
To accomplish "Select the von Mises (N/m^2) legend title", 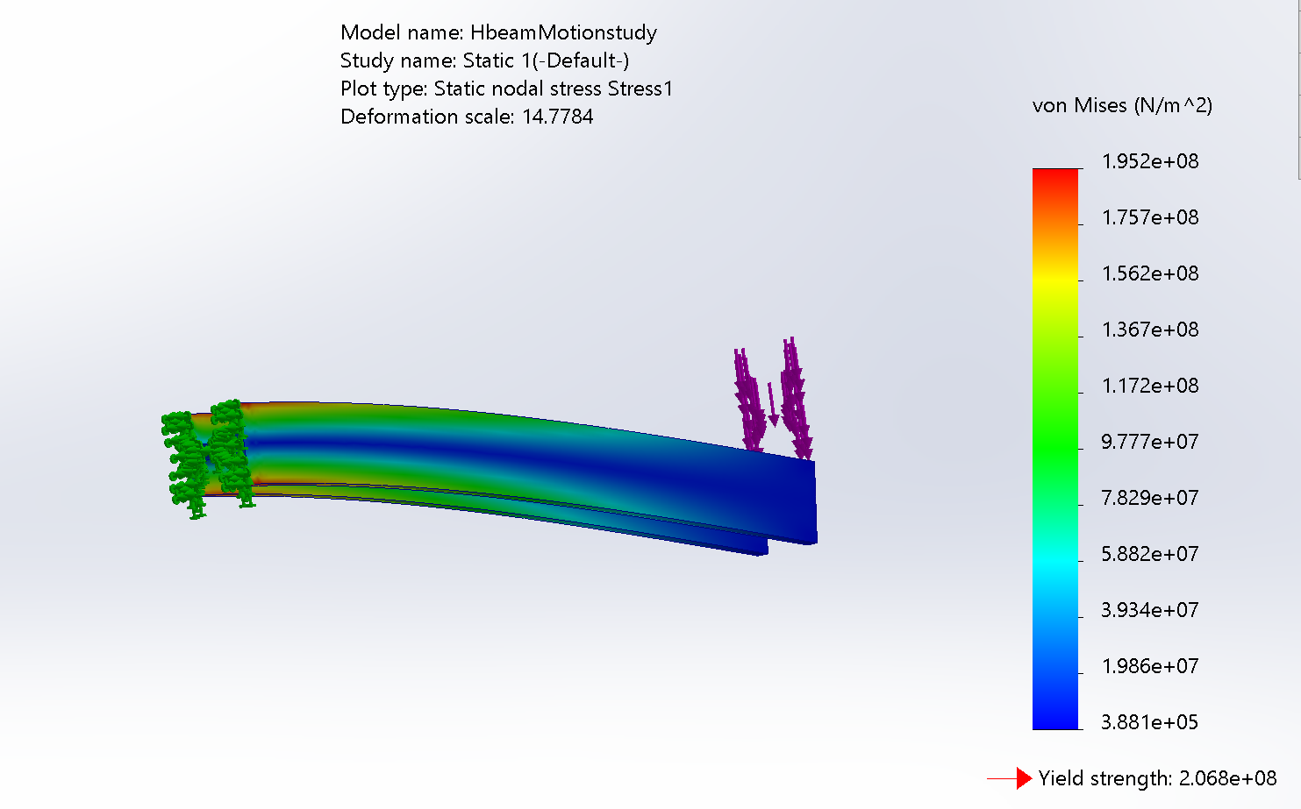I will 1122,106.
